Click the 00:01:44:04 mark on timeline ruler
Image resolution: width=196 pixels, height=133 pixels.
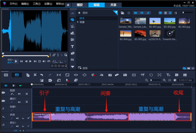click(x=108, y=84)
